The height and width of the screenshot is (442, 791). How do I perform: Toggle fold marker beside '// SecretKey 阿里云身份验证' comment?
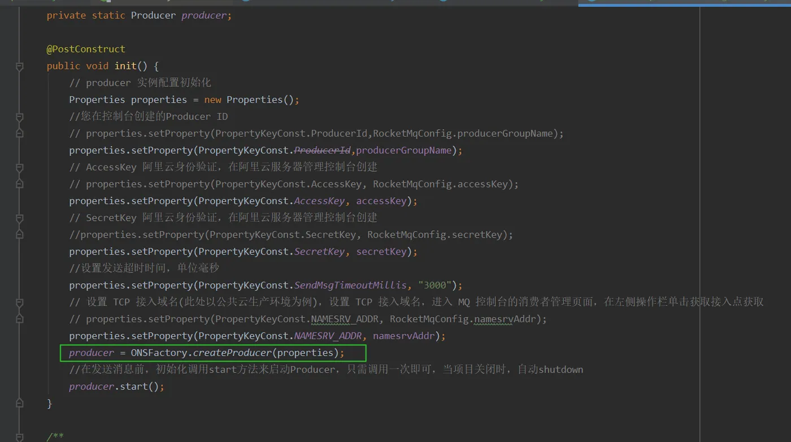(x=20, y=218)
